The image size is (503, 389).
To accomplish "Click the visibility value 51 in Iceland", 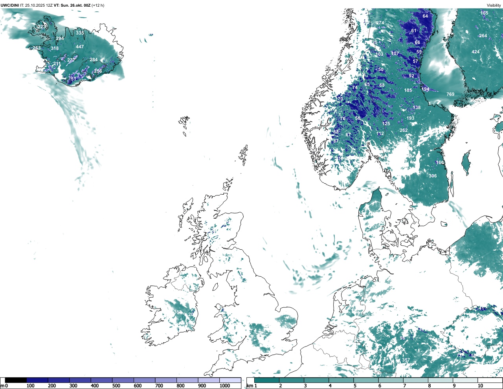I will coord(73,79).
